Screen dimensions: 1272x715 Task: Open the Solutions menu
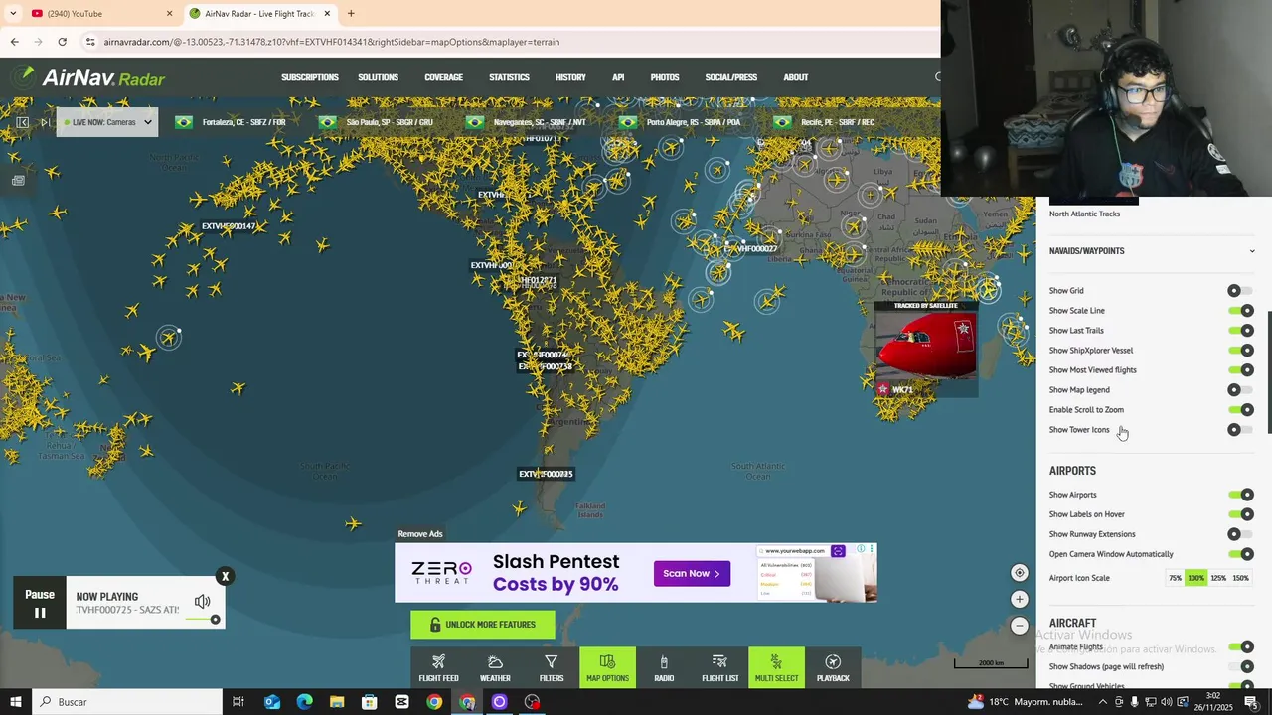click(x=378, y=77)
